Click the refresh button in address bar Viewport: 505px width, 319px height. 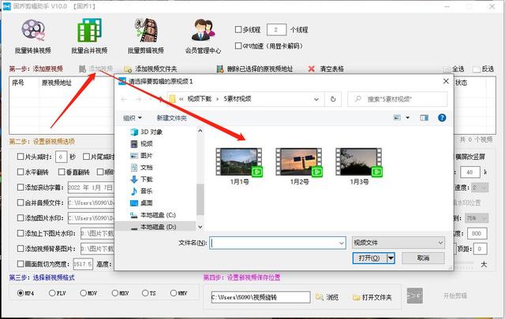click(333, 99)
